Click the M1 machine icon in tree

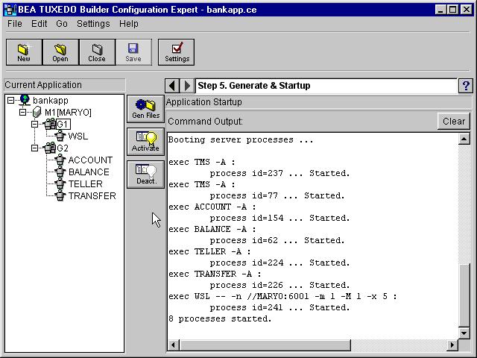pos(37,112)
